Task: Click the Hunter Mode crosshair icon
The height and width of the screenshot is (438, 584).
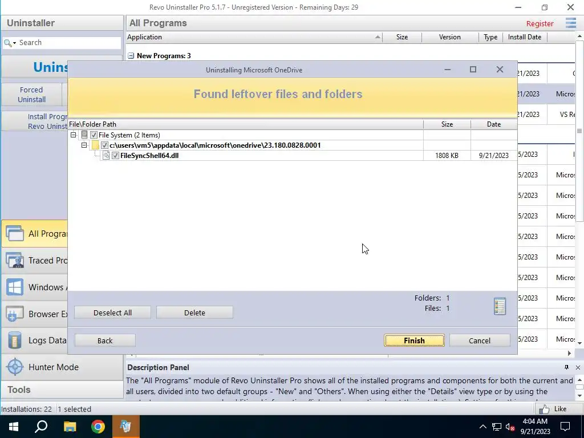Action: tap(15, 367)
